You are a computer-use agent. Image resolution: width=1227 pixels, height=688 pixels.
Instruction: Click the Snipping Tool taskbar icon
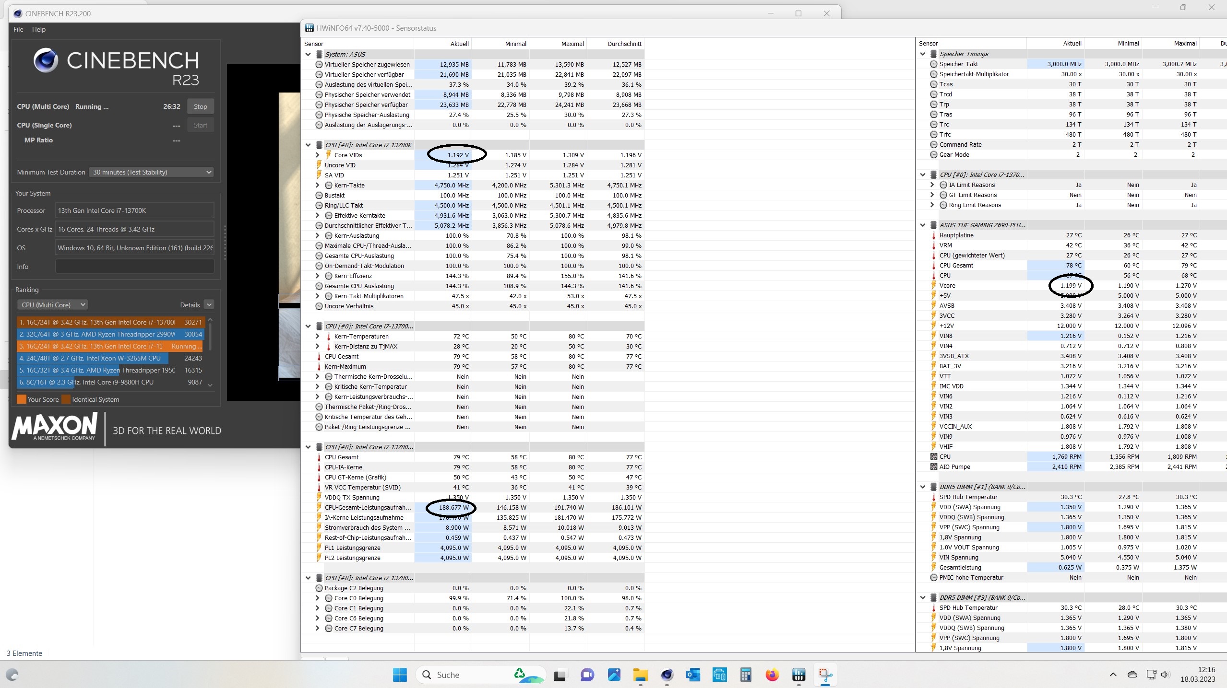click(825, 675)
